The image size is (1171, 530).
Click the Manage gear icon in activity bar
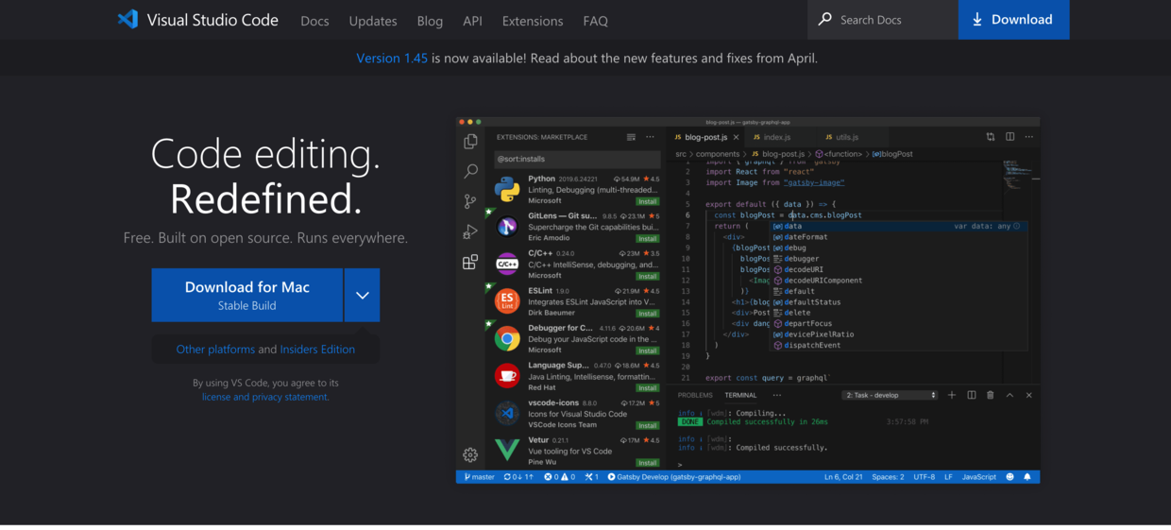pyautogui.click(x=470, y=454)
